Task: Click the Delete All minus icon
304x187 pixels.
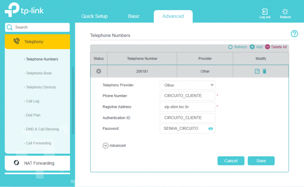Action: click(268, 47)
